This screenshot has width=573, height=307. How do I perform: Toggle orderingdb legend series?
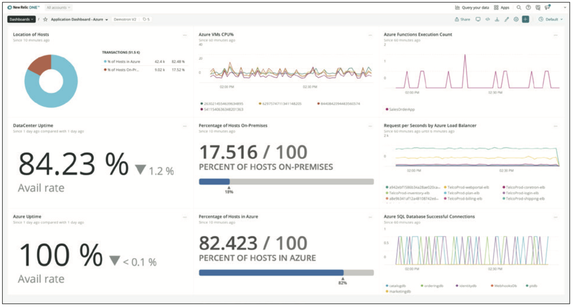coord(432,286)
